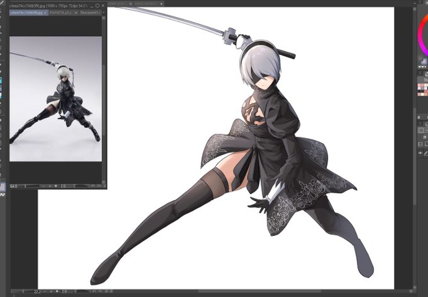Image resolution: width=428 pixels, height=297 pixels.
Task: Fit reference image to window
Action: pyautogui.click(x=55, y=186)
